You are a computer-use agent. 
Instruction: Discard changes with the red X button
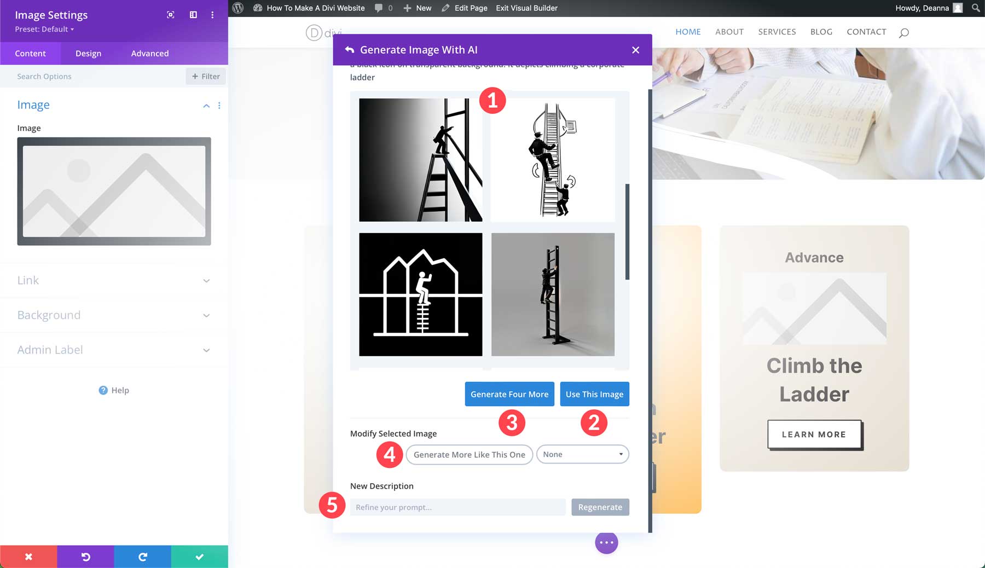tap(28, 556)
